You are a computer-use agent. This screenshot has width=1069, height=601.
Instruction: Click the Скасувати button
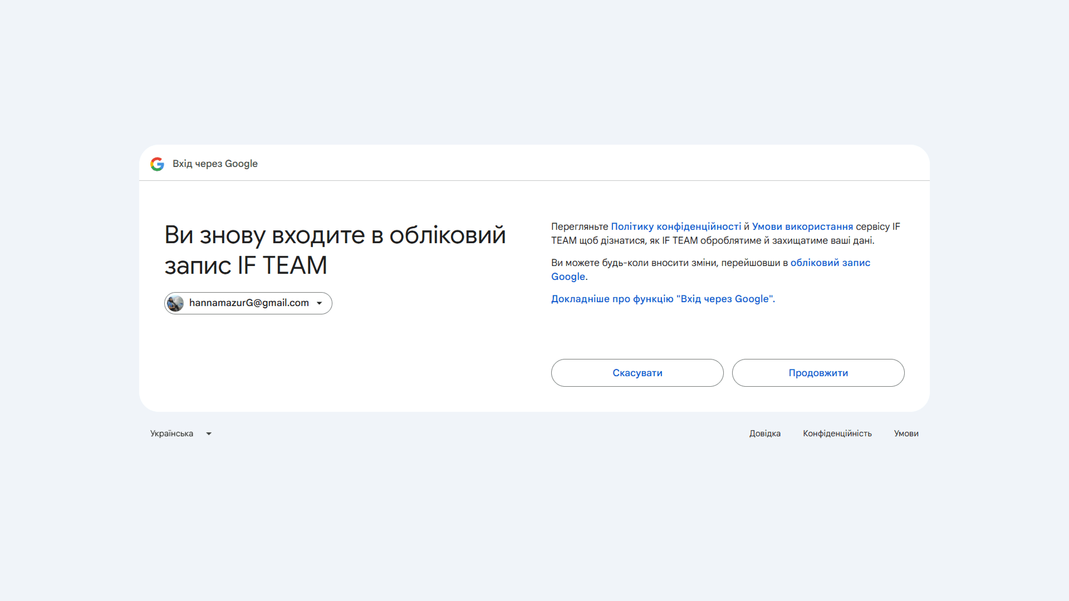click(638, 373)
